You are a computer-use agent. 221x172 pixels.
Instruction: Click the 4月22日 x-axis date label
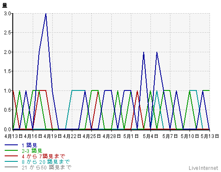pyautogui.click(x=72, y=136)
